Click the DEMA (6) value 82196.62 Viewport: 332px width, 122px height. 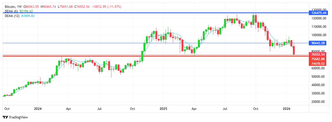(26, 11)
